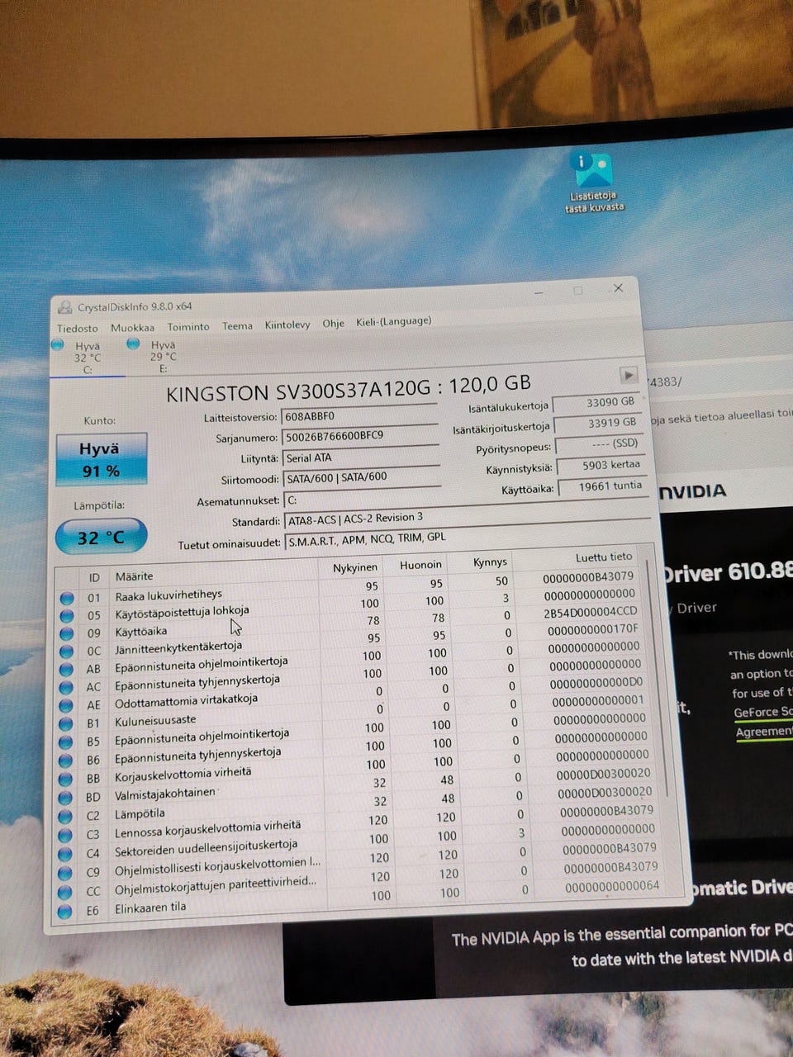Click the Siirtomoodi field SATA/600
Image resolution: width=793 pixels, height=1057 pixels.
click(362, 477)
